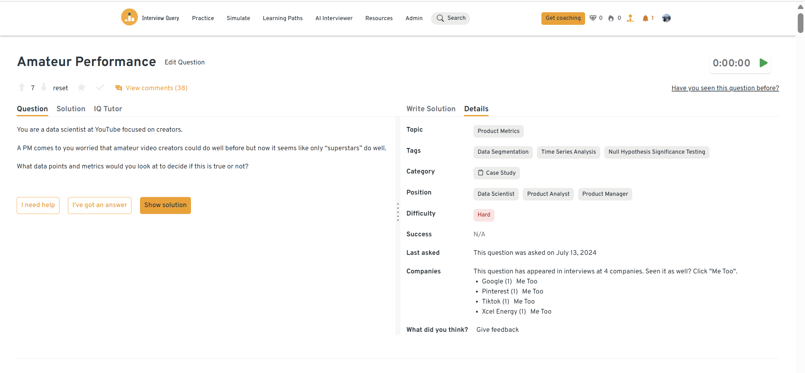Open the leaderboard podium icon

pos(630,18)
